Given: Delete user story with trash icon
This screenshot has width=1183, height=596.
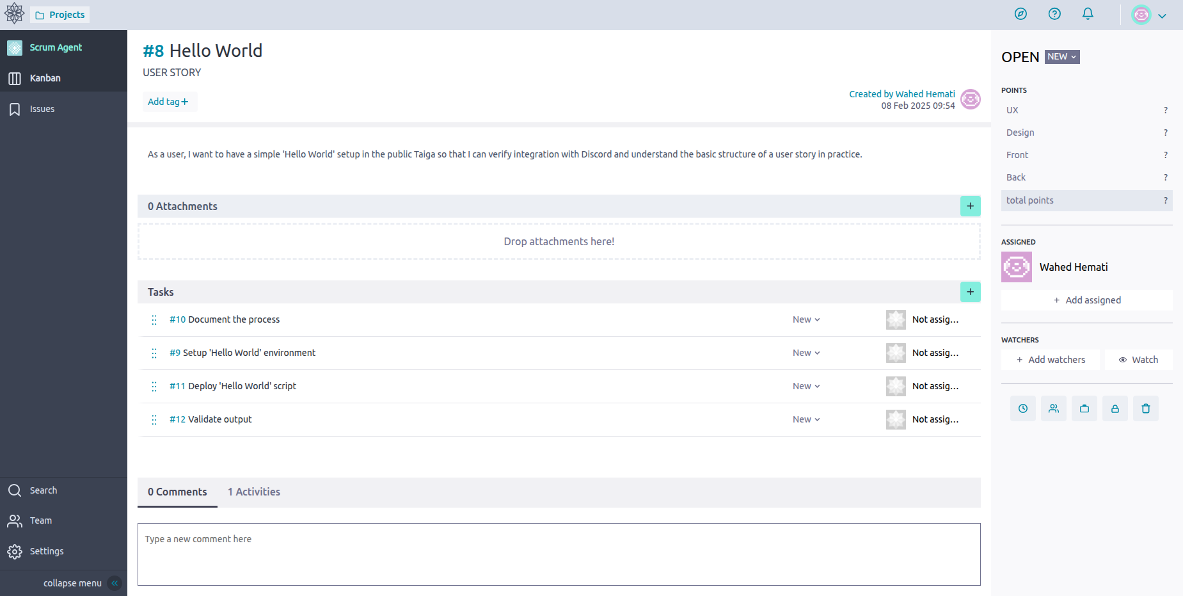Looking at the screenshot, I should click(1146, 408).
